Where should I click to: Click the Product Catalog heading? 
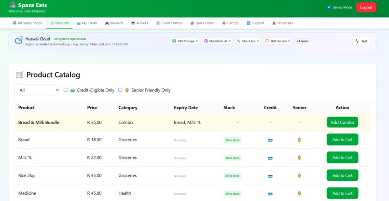pyautogui.click(x=54, y=75)
